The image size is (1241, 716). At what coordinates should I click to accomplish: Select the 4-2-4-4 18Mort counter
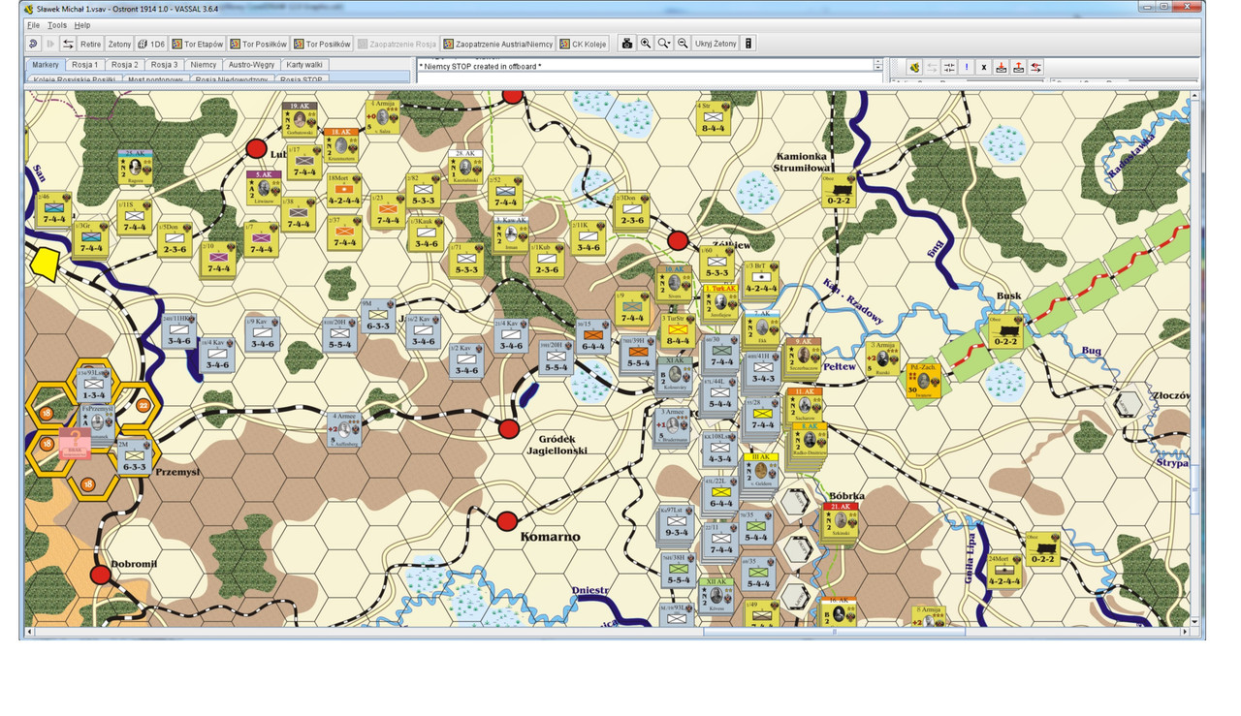point(343,191)
